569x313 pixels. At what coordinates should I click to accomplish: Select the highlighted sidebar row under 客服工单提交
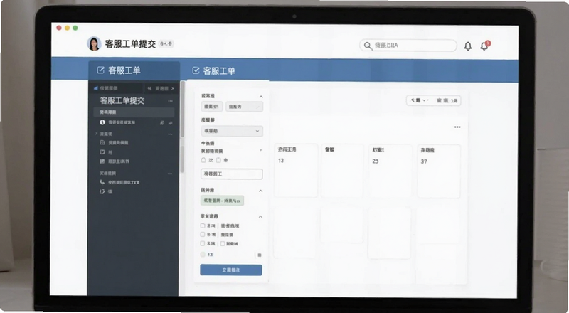(x=134, y=112)
